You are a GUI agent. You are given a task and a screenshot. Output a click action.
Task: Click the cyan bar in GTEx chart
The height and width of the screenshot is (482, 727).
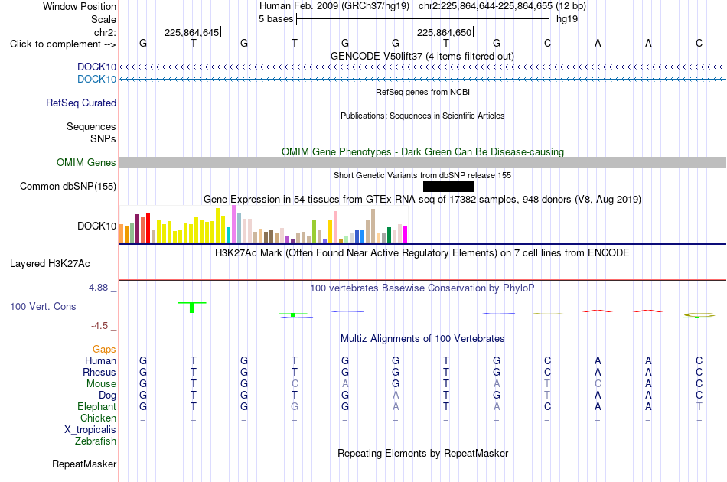229,235
